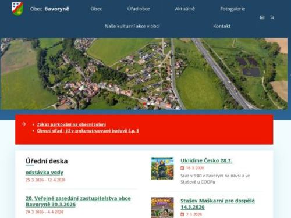Open Naše kulturní akce v obci menu
291x218 pixels.
tap(132, 26)
